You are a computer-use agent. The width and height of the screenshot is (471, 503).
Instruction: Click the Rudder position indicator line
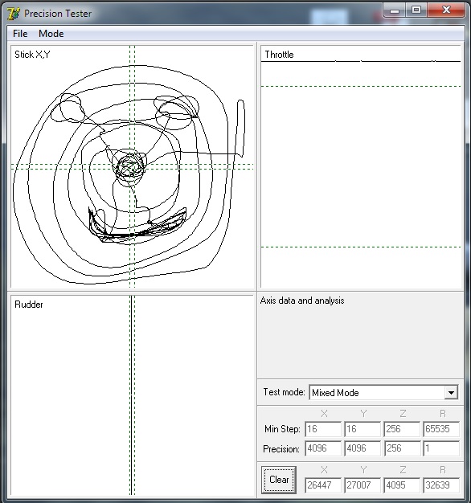[131, 395]
